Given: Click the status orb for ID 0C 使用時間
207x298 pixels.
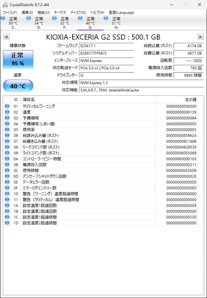Looking at the screenshot, I should [x=7, y=170].
